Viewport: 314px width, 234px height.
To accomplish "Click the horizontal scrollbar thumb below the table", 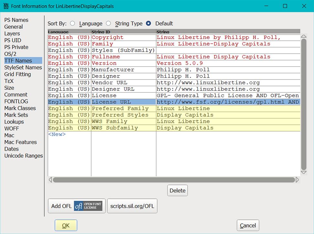I will tap(174, 180).
